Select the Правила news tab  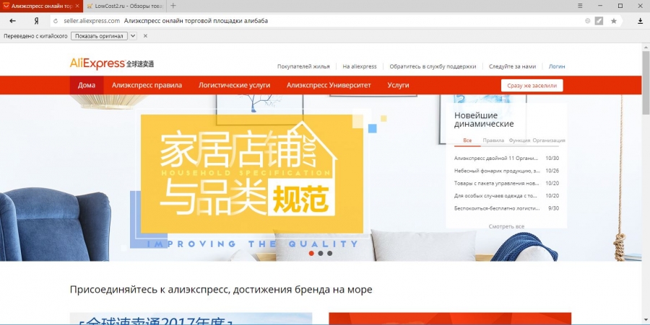coord(493,141)
